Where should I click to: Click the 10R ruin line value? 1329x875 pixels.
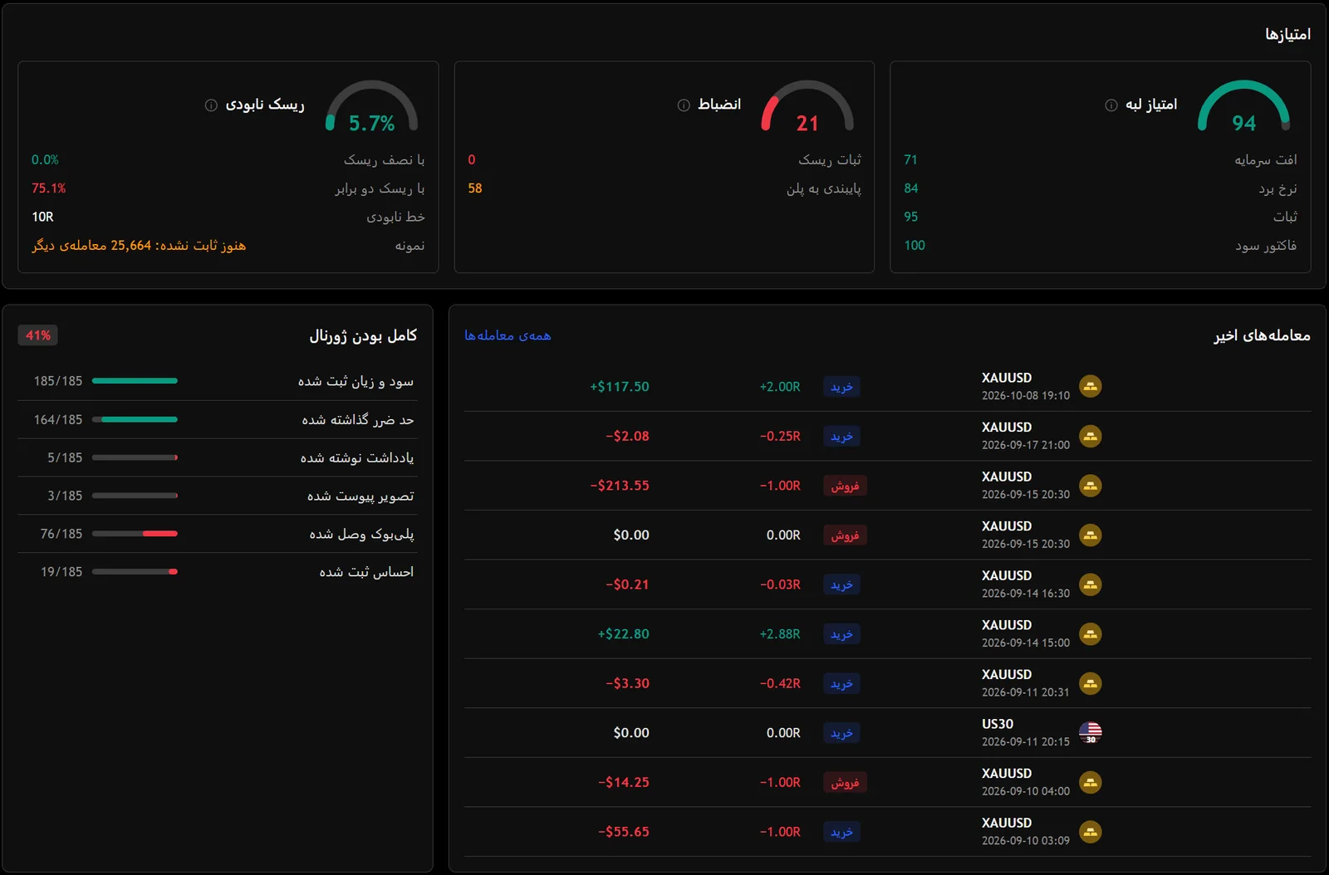click(42, 217)
